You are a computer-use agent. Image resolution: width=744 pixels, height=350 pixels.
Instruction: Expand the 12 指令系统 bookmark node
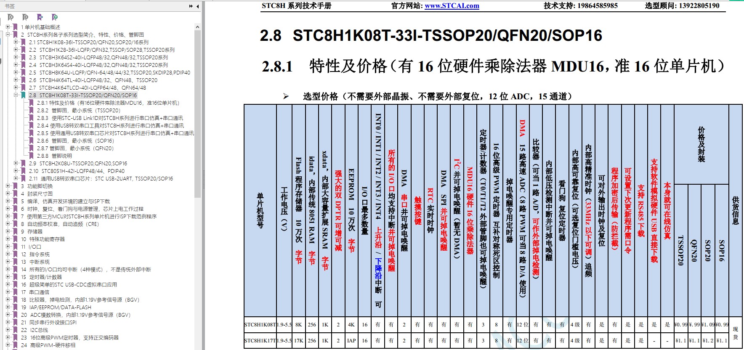click(x=8, y=254)
